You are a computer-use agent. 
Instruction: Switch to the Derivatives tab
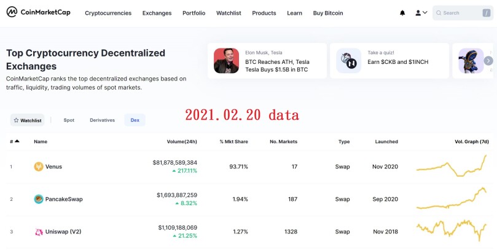coord(102,120)
